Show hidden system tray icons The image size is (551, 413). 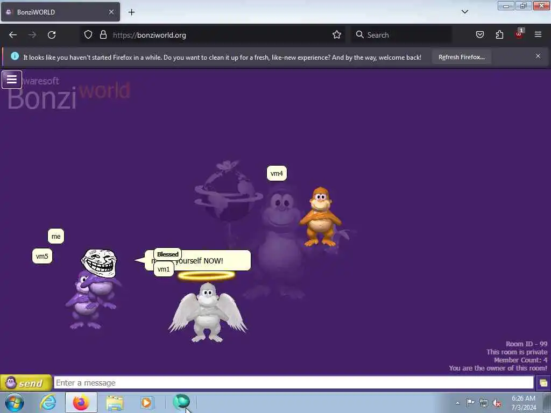point(457,403)
